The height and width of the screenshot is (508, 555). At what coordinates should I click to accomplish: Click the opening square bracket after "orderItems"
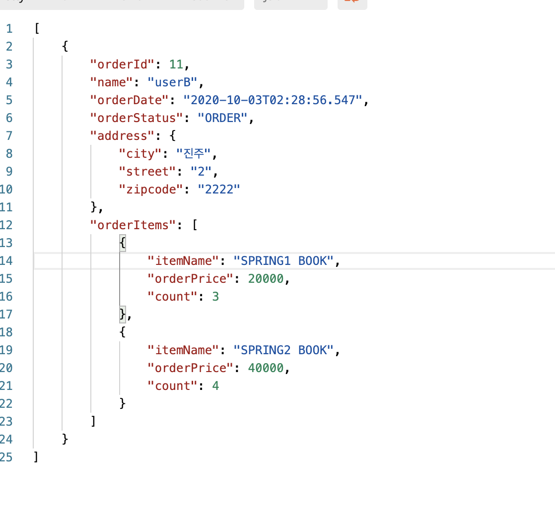pyautogui.click(x=195, y=225)
